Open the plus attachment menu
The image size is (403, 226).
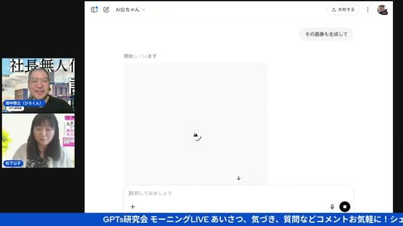click(133, 207)
